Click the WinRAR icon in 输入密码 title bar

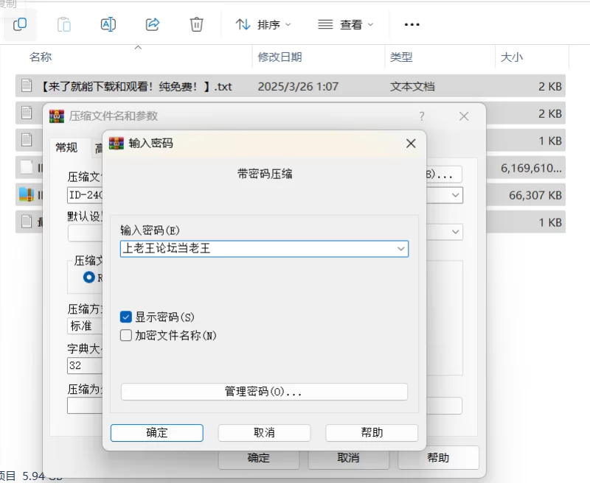click(x=117, y=144)
